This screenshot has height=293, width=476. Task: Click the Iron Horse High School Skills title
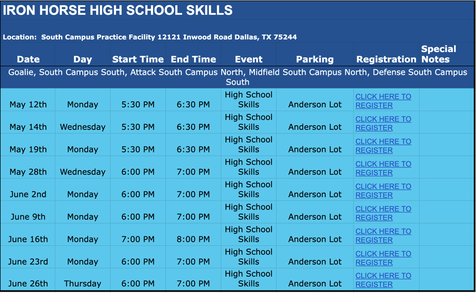click(118, 10)
